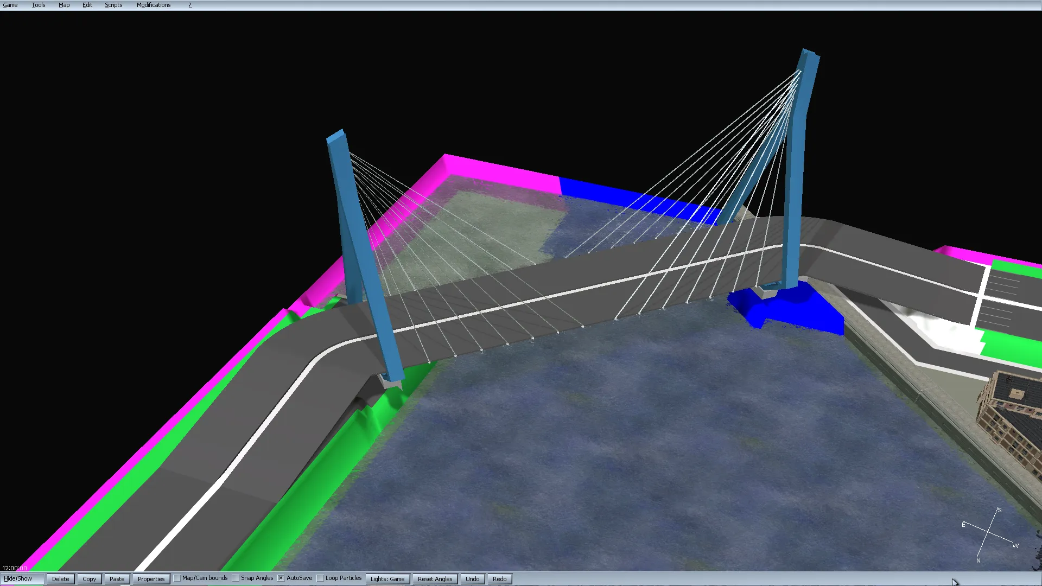
Task: Click the Copy button
Action: [89, 579]
